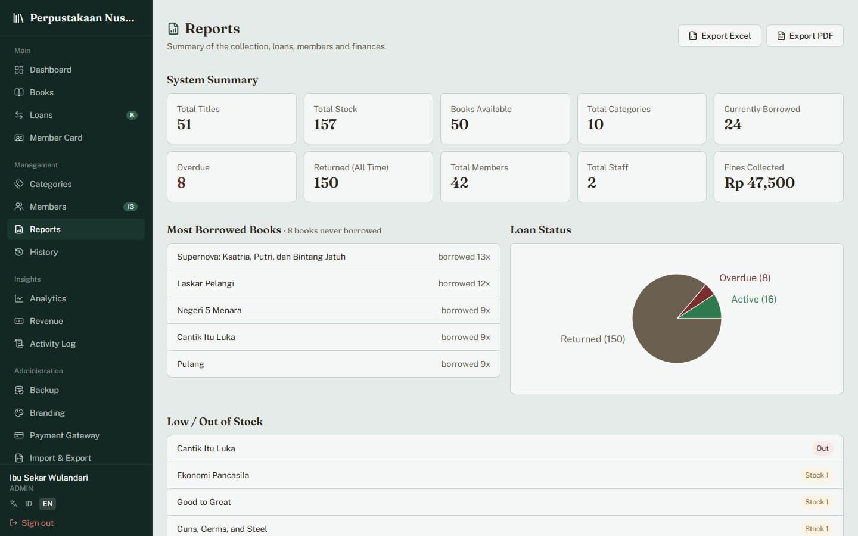Switch language to EN

point(48,504)
